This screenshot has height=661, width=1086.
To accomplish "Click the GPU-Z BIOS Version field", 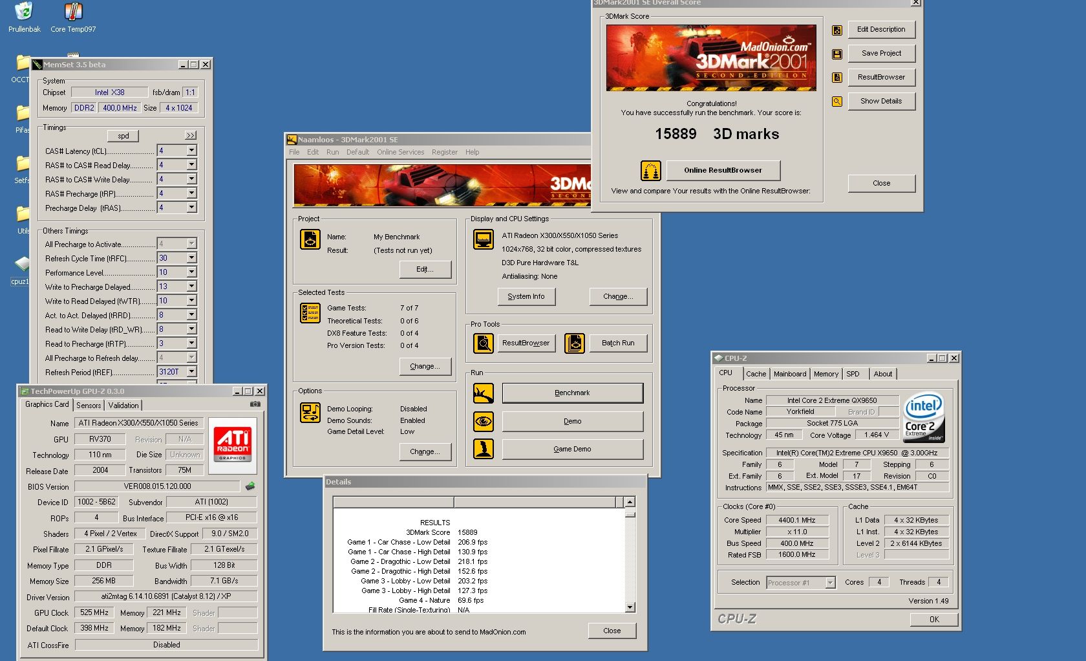I will 158,486.
